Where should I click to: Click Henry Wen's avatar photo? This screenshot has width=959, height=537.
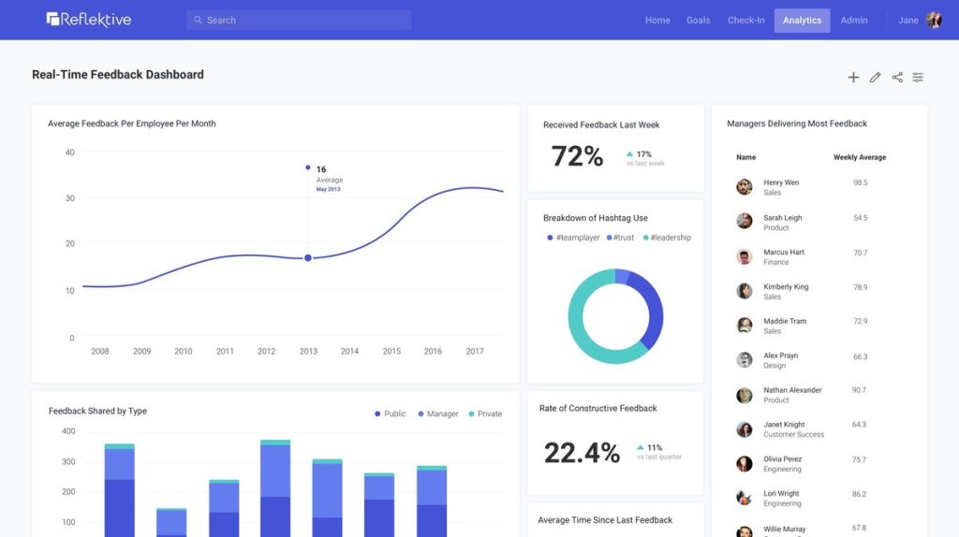point(745,187)
